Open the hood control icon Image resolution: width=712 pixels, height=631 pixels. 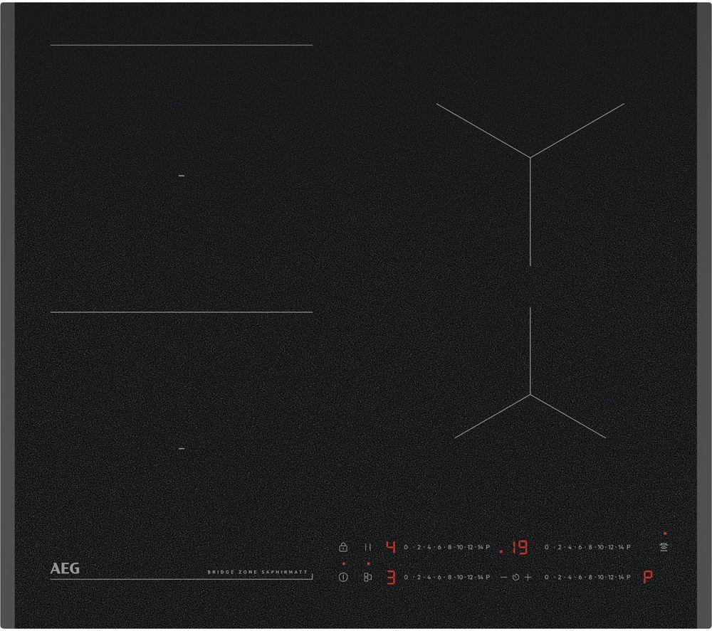coord(665,547)
